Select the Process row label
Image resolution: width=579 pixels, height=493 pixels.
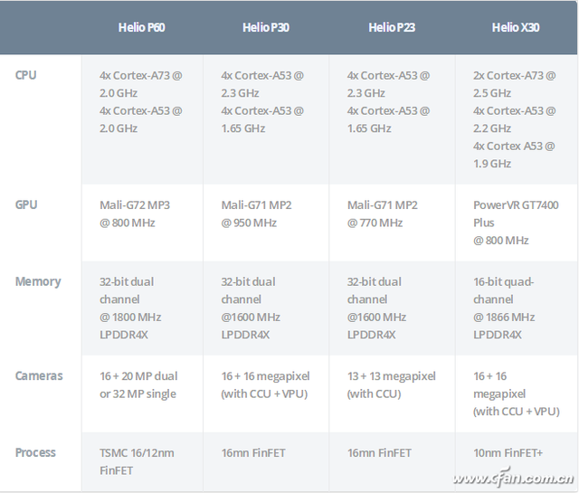pyautogui.click(x=35, y=453)
